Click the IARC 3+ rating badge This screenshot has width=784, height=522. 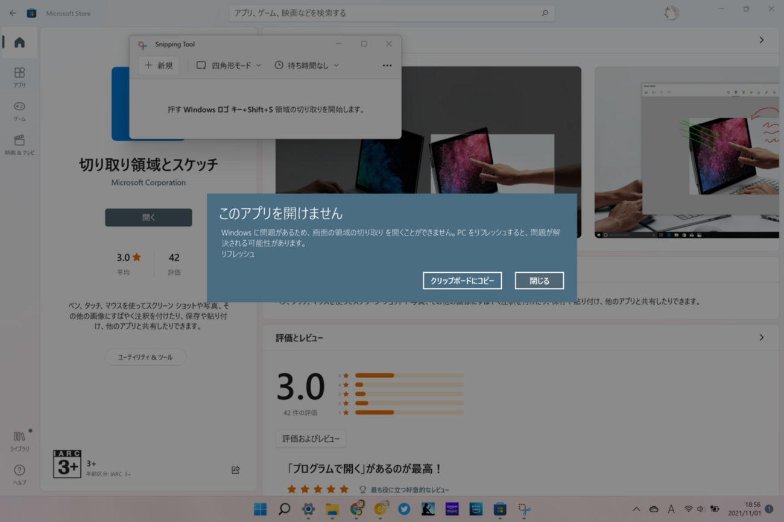tap(66, 464)
